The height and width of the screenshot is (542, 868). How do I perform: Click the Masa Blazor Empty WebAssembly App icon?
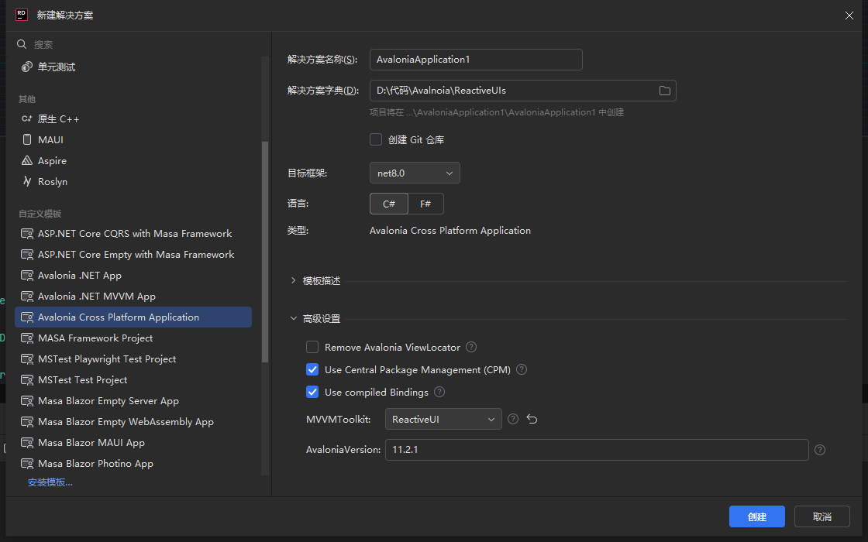(26, 422)
